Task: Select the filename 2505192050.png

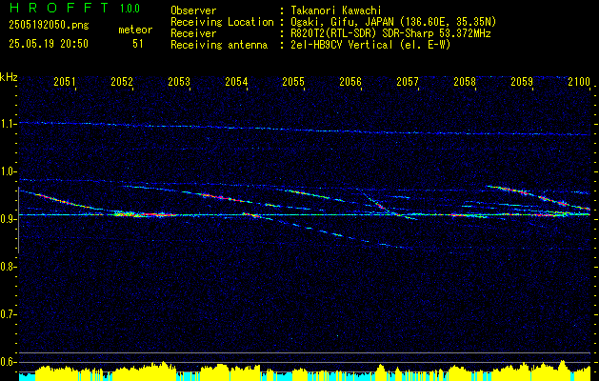Action: [x=49, y=26]
